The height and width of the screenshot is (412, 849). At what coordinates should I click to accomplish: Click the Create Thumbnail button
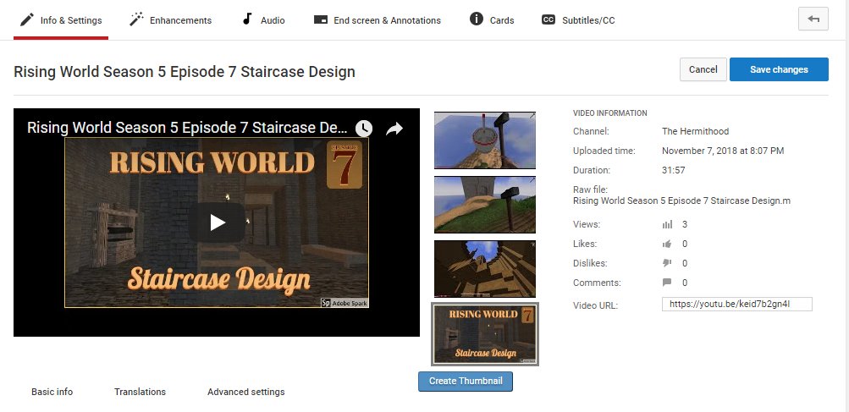(x=465, y=382)
